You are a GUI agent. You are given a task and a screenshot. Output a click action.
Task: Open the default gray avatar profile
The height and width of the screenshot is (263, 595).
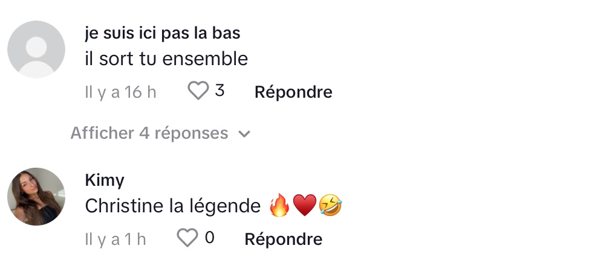pyautogui.click(x=36, y=49)
